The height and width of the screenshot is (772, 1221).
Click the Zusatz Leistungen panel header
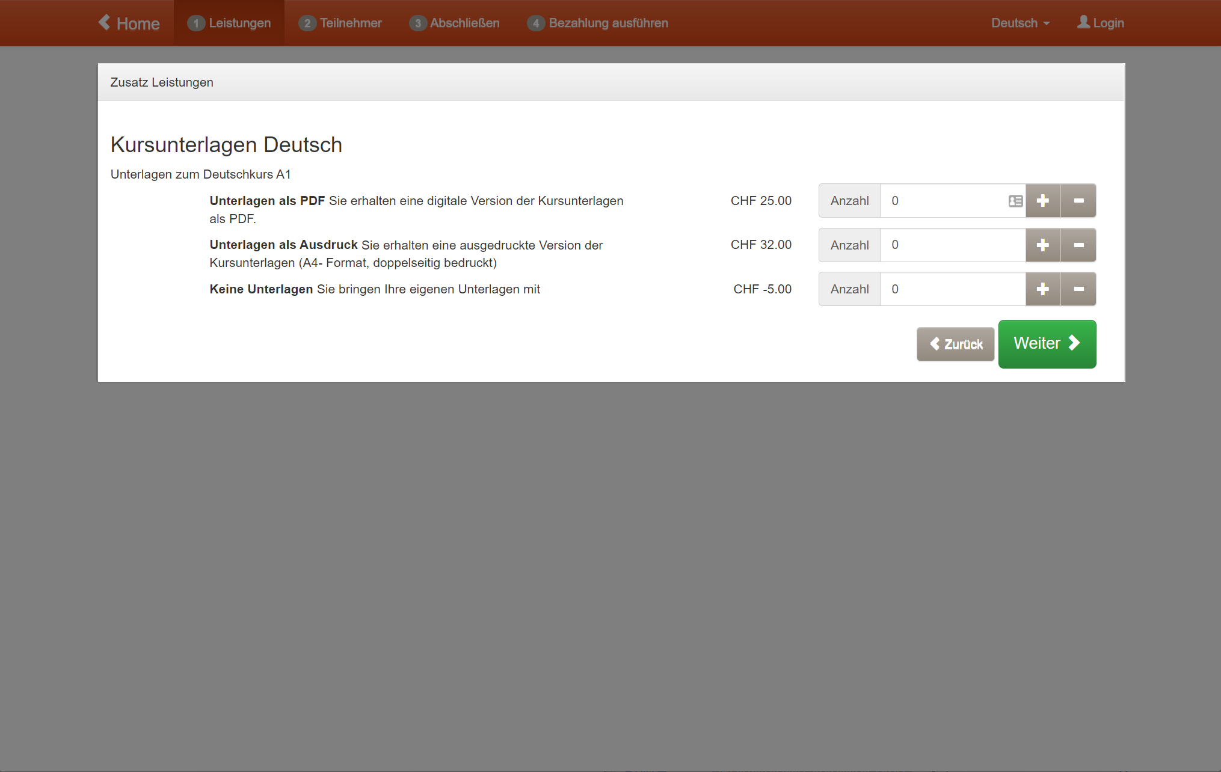point(162,82)
